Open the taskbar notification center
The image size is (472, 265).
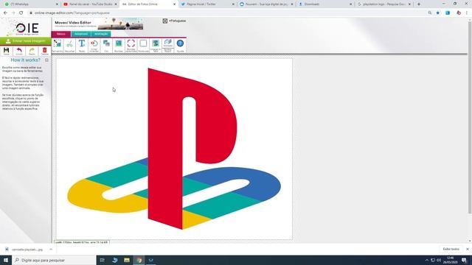pos(464,260)
